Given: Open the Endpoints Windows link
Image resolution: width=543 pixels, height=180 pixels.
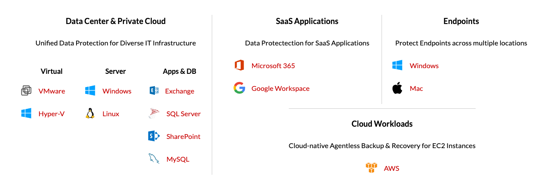Looking at the screenshot, I should 424,66.
